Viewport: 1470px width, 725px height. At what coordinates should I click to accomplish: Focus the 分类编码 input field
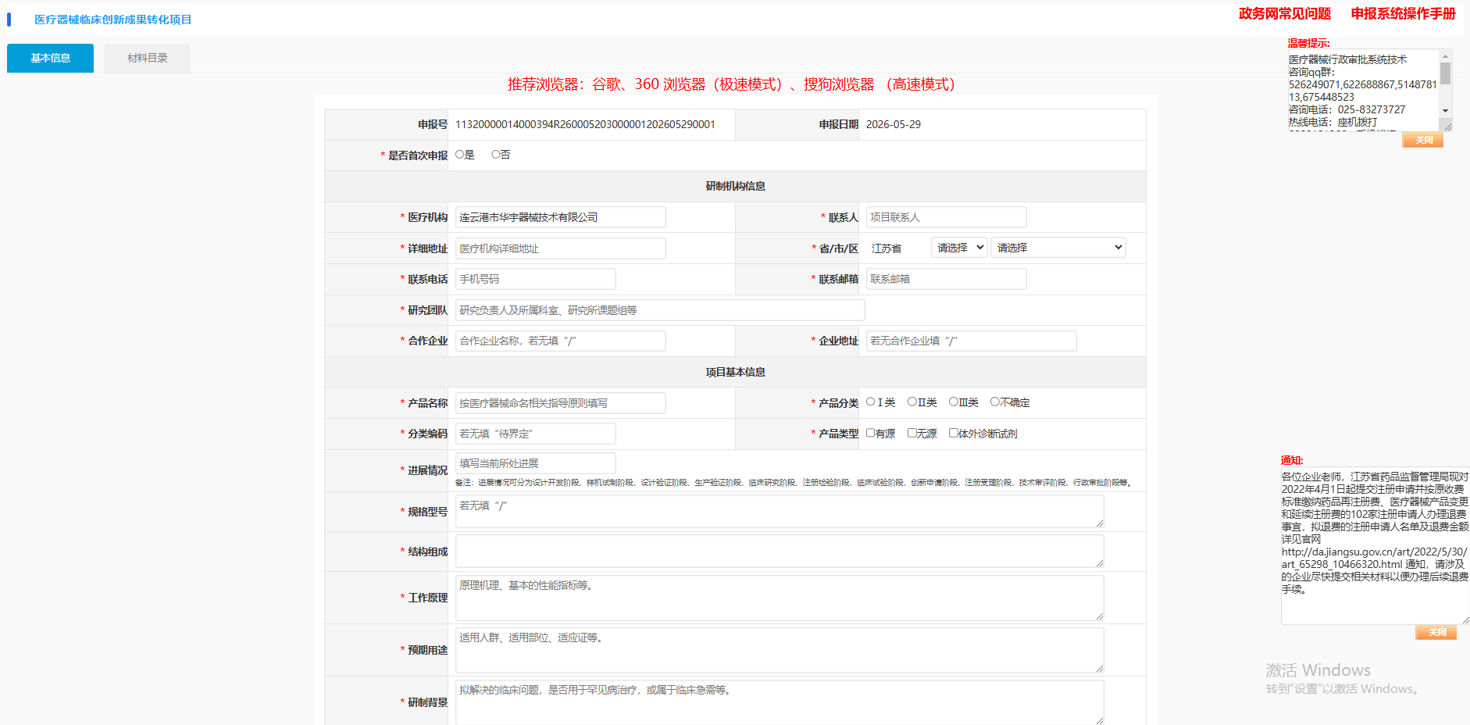[535, 434]
